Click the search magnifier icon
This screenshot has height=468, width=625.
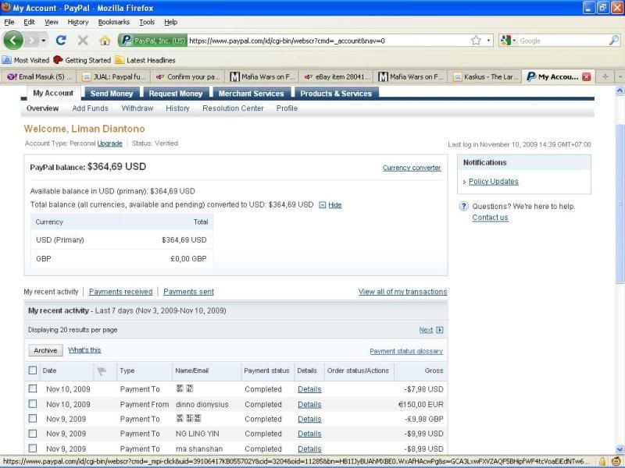click(614, 41)
